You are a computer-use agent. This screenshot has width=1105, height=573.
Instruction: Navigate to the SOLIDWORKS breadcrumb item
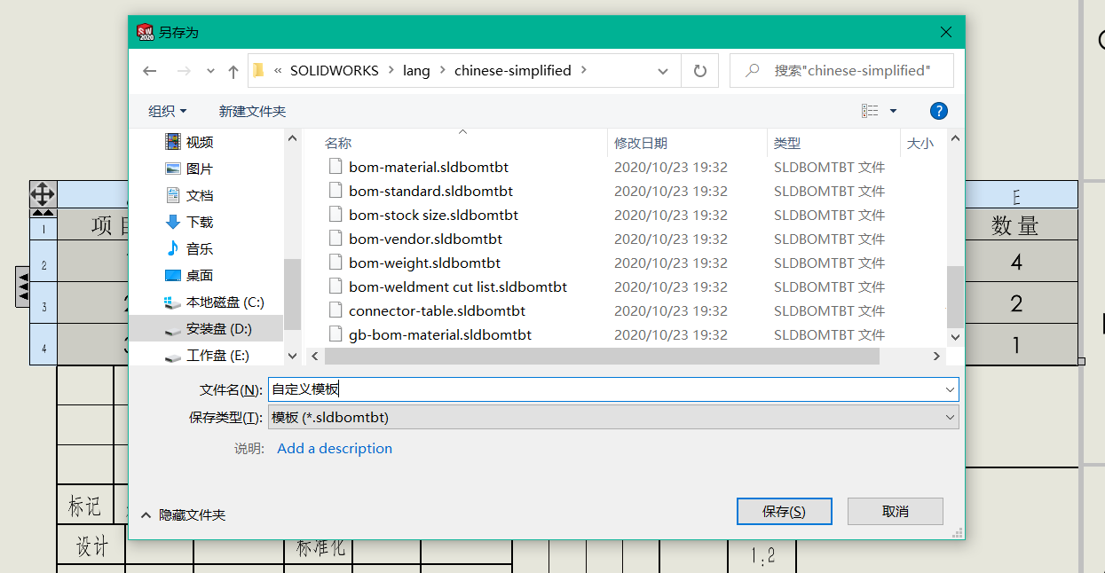[334, 70]
